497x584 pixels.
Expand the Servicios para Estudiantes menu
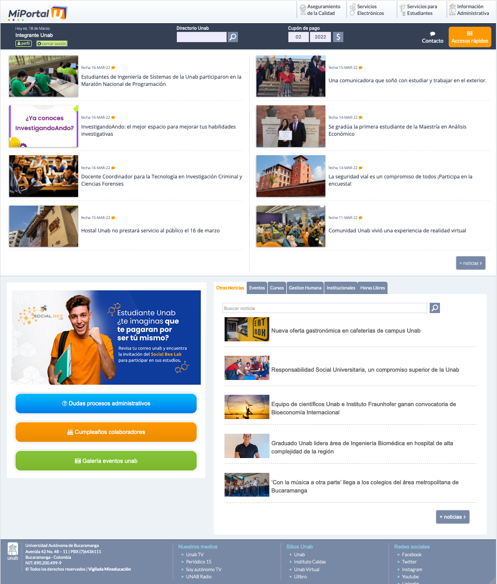(418, 10)
